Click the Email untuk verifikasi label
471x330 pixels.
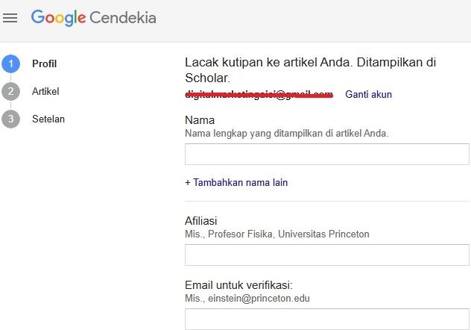click(238, 285)
